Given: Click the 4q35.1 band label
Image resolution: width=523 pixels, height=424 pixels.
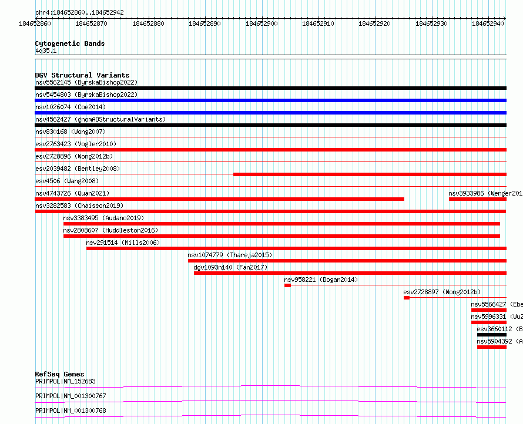Looking at the screenshot, I should pyautogui.click(x=46, y=51).
